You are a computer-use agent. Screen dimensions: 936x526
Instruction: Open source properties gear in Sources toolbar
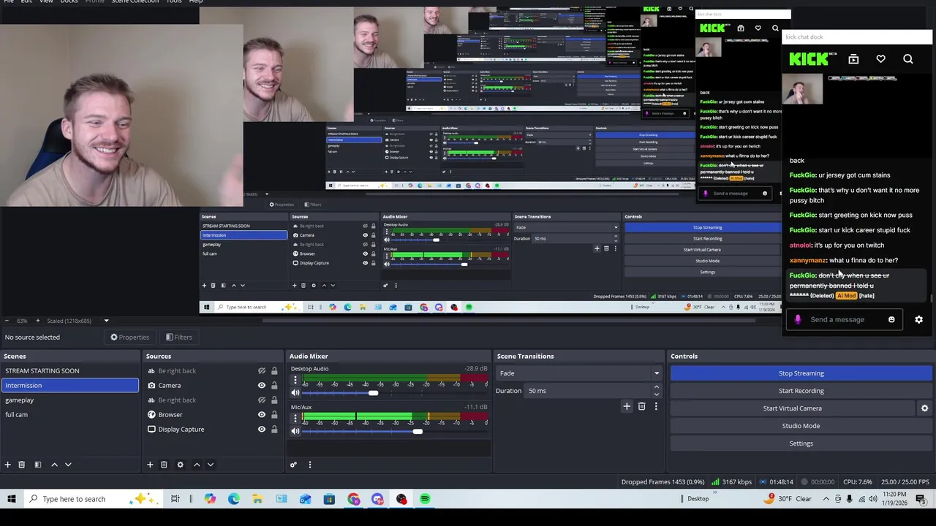click(180, 465)
